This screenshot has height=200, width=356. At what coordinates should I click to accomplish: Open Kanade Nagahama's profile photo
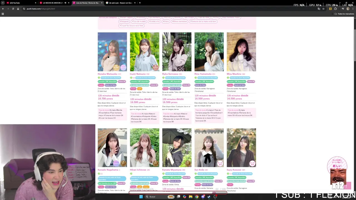click(112, 147)
